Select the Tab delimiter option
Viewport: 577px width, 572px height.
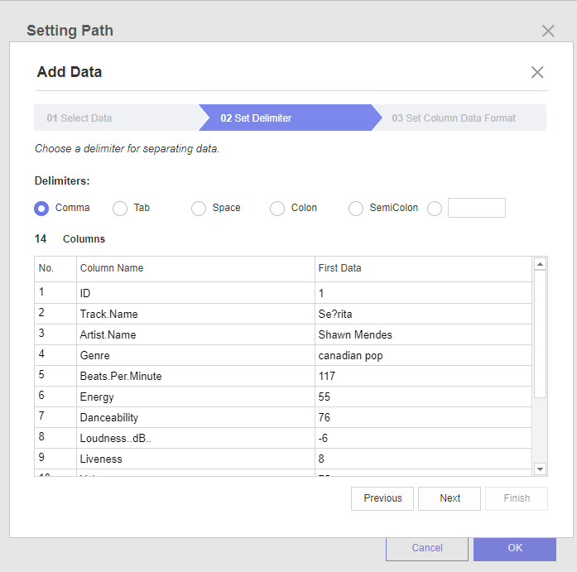(120, 209)
